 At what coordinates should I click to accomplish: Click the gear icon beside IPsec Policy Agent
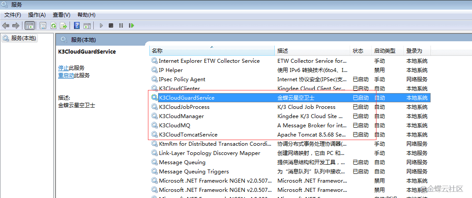[154, 79]
